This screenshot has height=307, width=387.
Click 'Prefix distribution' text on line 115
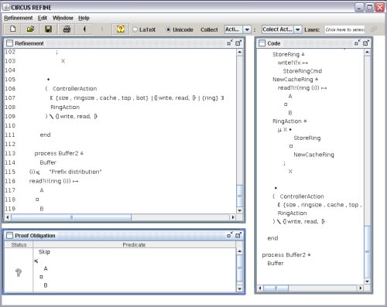[x=75, y=172]
